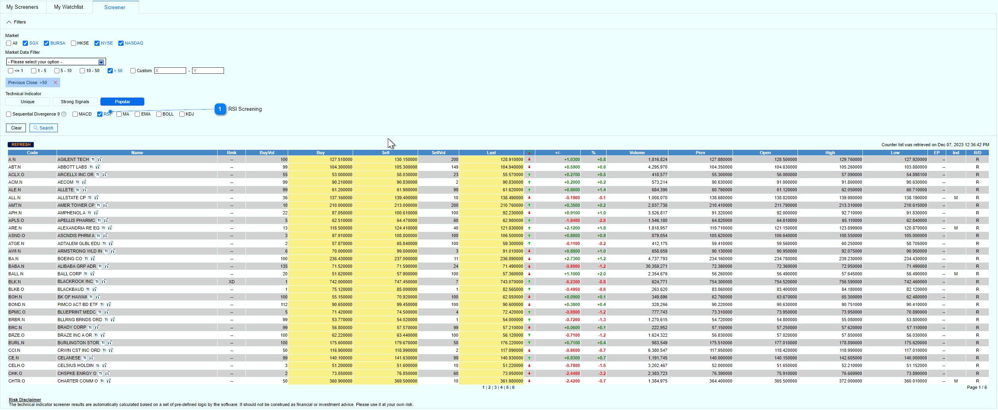Open the Risk Disclaimer link

point(25,400)
